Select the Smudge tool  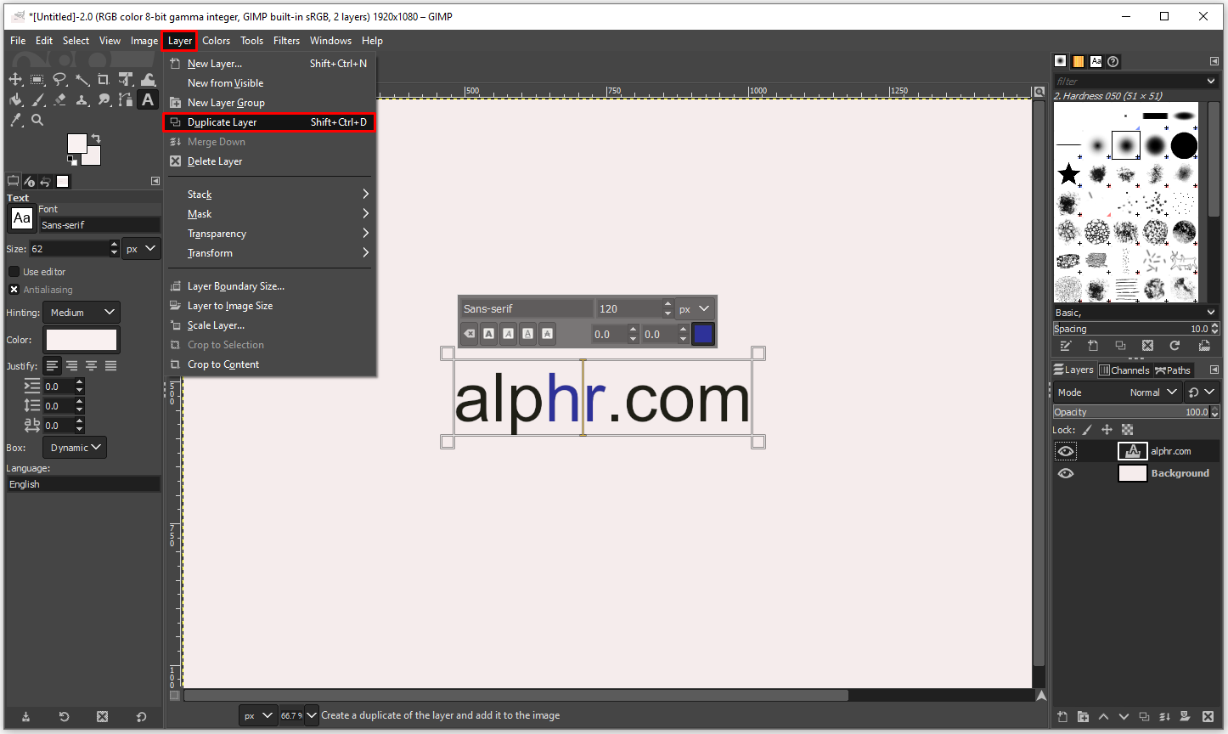point(104,99)
